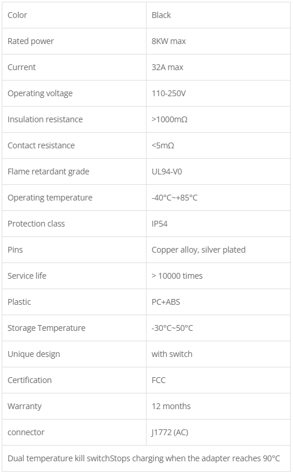Click the Color label cell
This screenshot has height=474, width=293.
74,15
